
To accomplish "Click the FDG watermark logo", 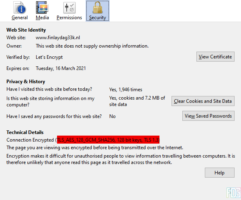I will click(x=232, y=193).
